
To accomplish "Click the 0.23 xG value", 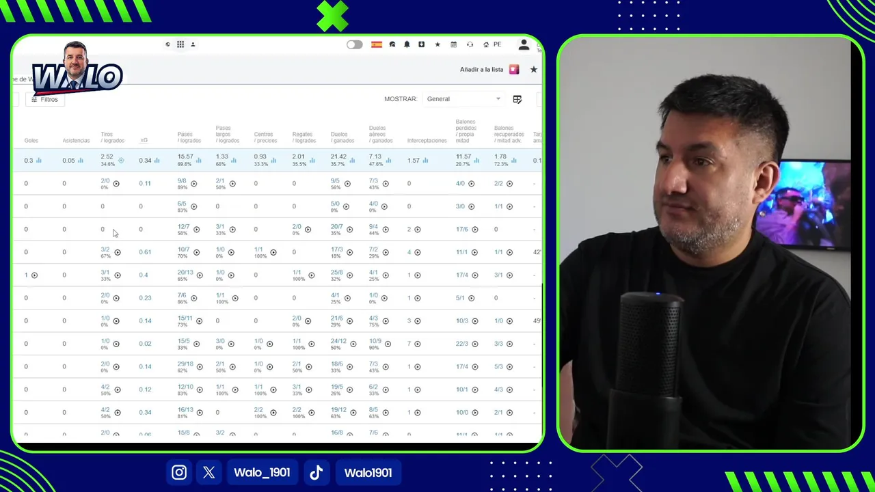I will coord(145,298).
